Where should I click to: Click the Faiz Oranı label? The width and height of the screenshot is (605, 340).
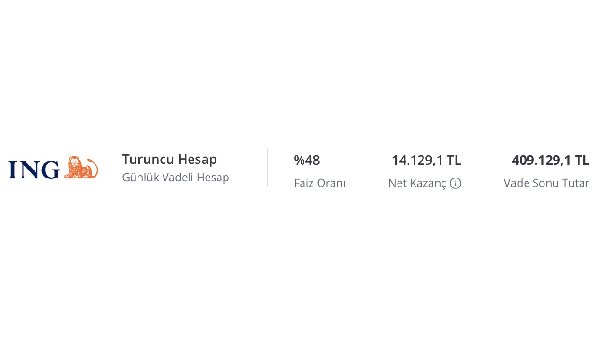[320, 183]
